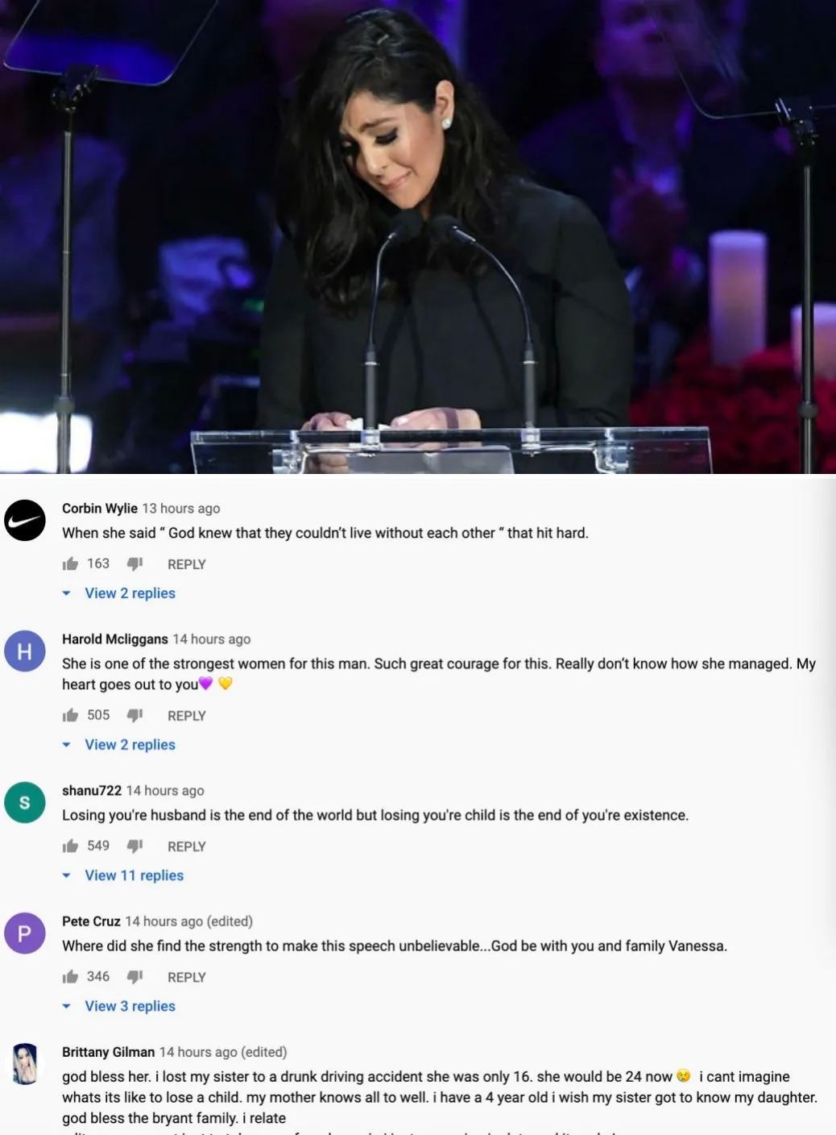Viewport: 836px width, 1135px height.
Task: Reply to Pete Cruz's comment
Action: click(x=187, y=977)
